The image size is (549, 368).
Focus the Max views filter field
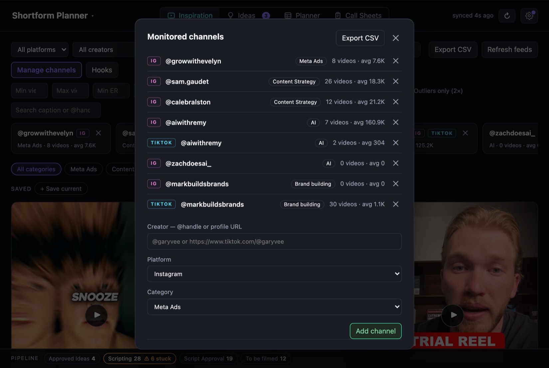pyautogui.click(x=70, y=91)
